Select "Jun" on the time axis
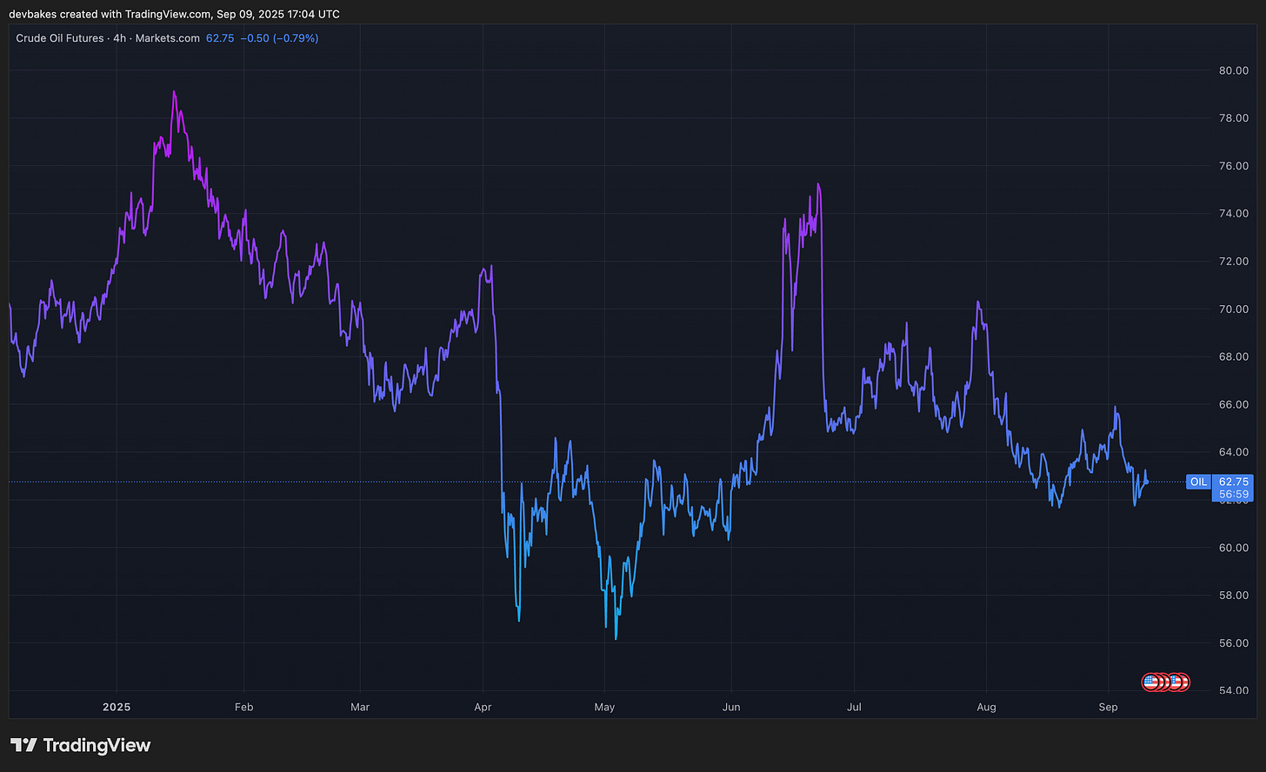This screenshot has width=1266, height=772. coord(731,708)
